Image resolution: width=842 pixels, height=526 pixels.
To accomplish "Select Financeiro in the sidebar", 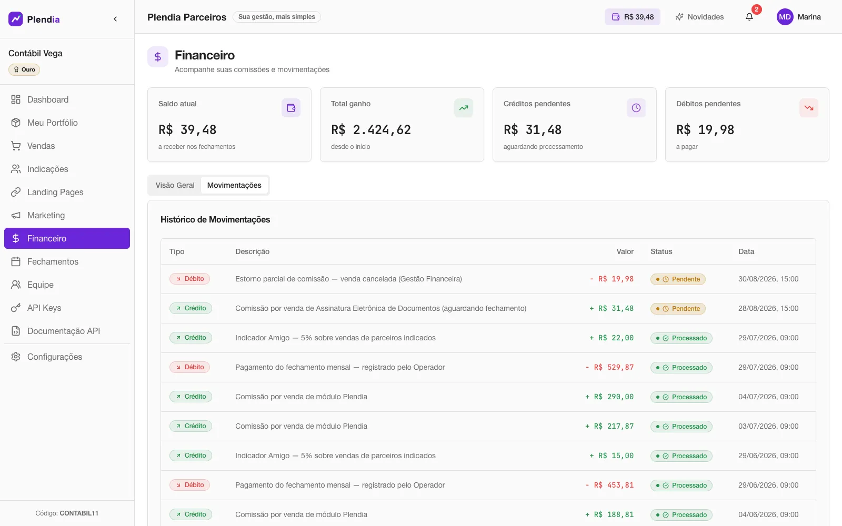I will (67, 238).
